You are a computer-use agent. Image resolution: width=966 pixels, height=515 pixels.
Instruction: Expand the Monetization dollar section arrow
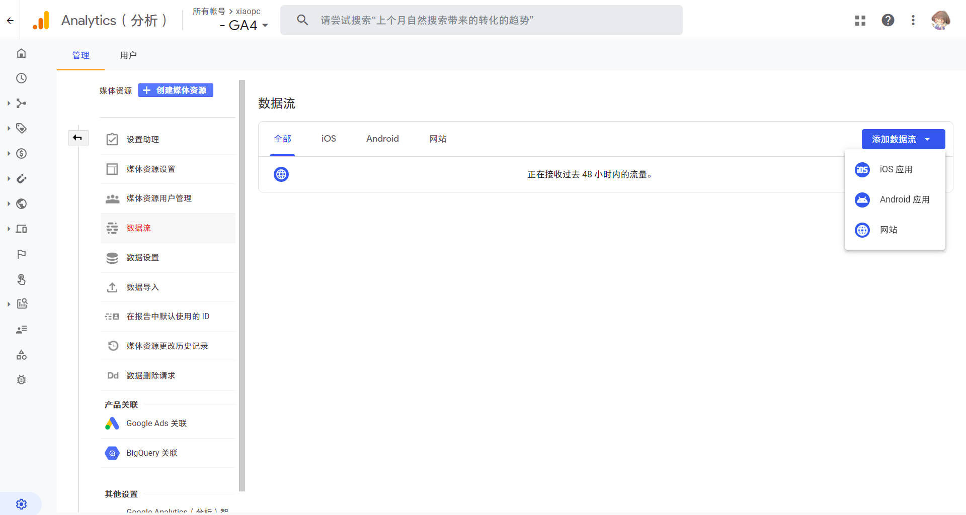[9, 154]
